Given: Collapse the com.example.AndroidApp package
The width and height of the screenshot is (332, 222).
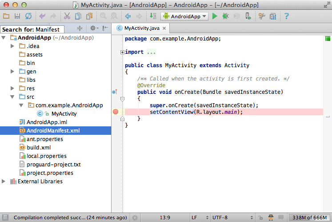Looking at the screenshot, I should (x=21, y=105).
